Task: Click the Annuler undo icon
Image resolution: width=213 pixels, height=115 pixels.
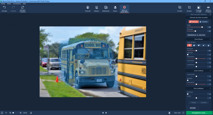Action: [5, 8]
